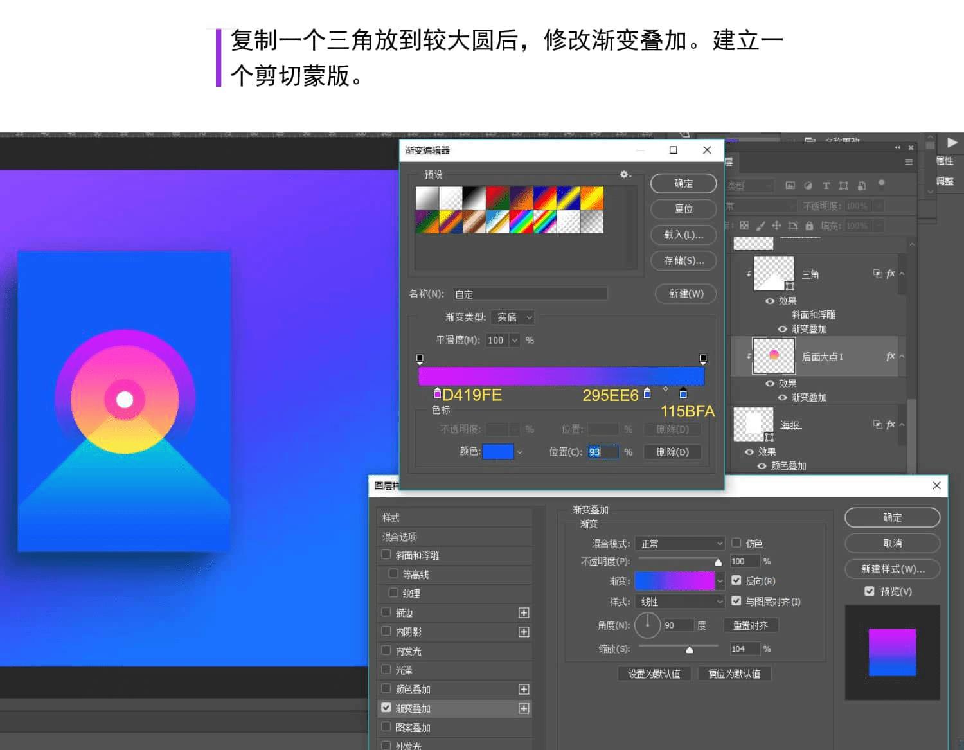Collapse effects of 后面大点 1 layer
Image resolution: width=964 pixels, height=750 pixels.
[902, 356]
